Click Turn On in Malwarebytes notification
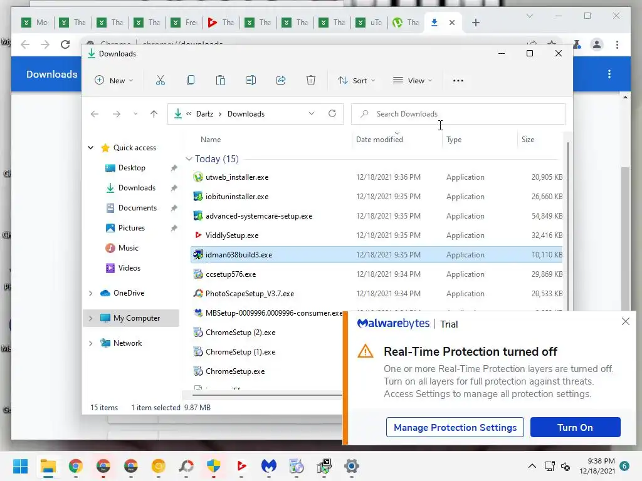 tap(575, 427)
